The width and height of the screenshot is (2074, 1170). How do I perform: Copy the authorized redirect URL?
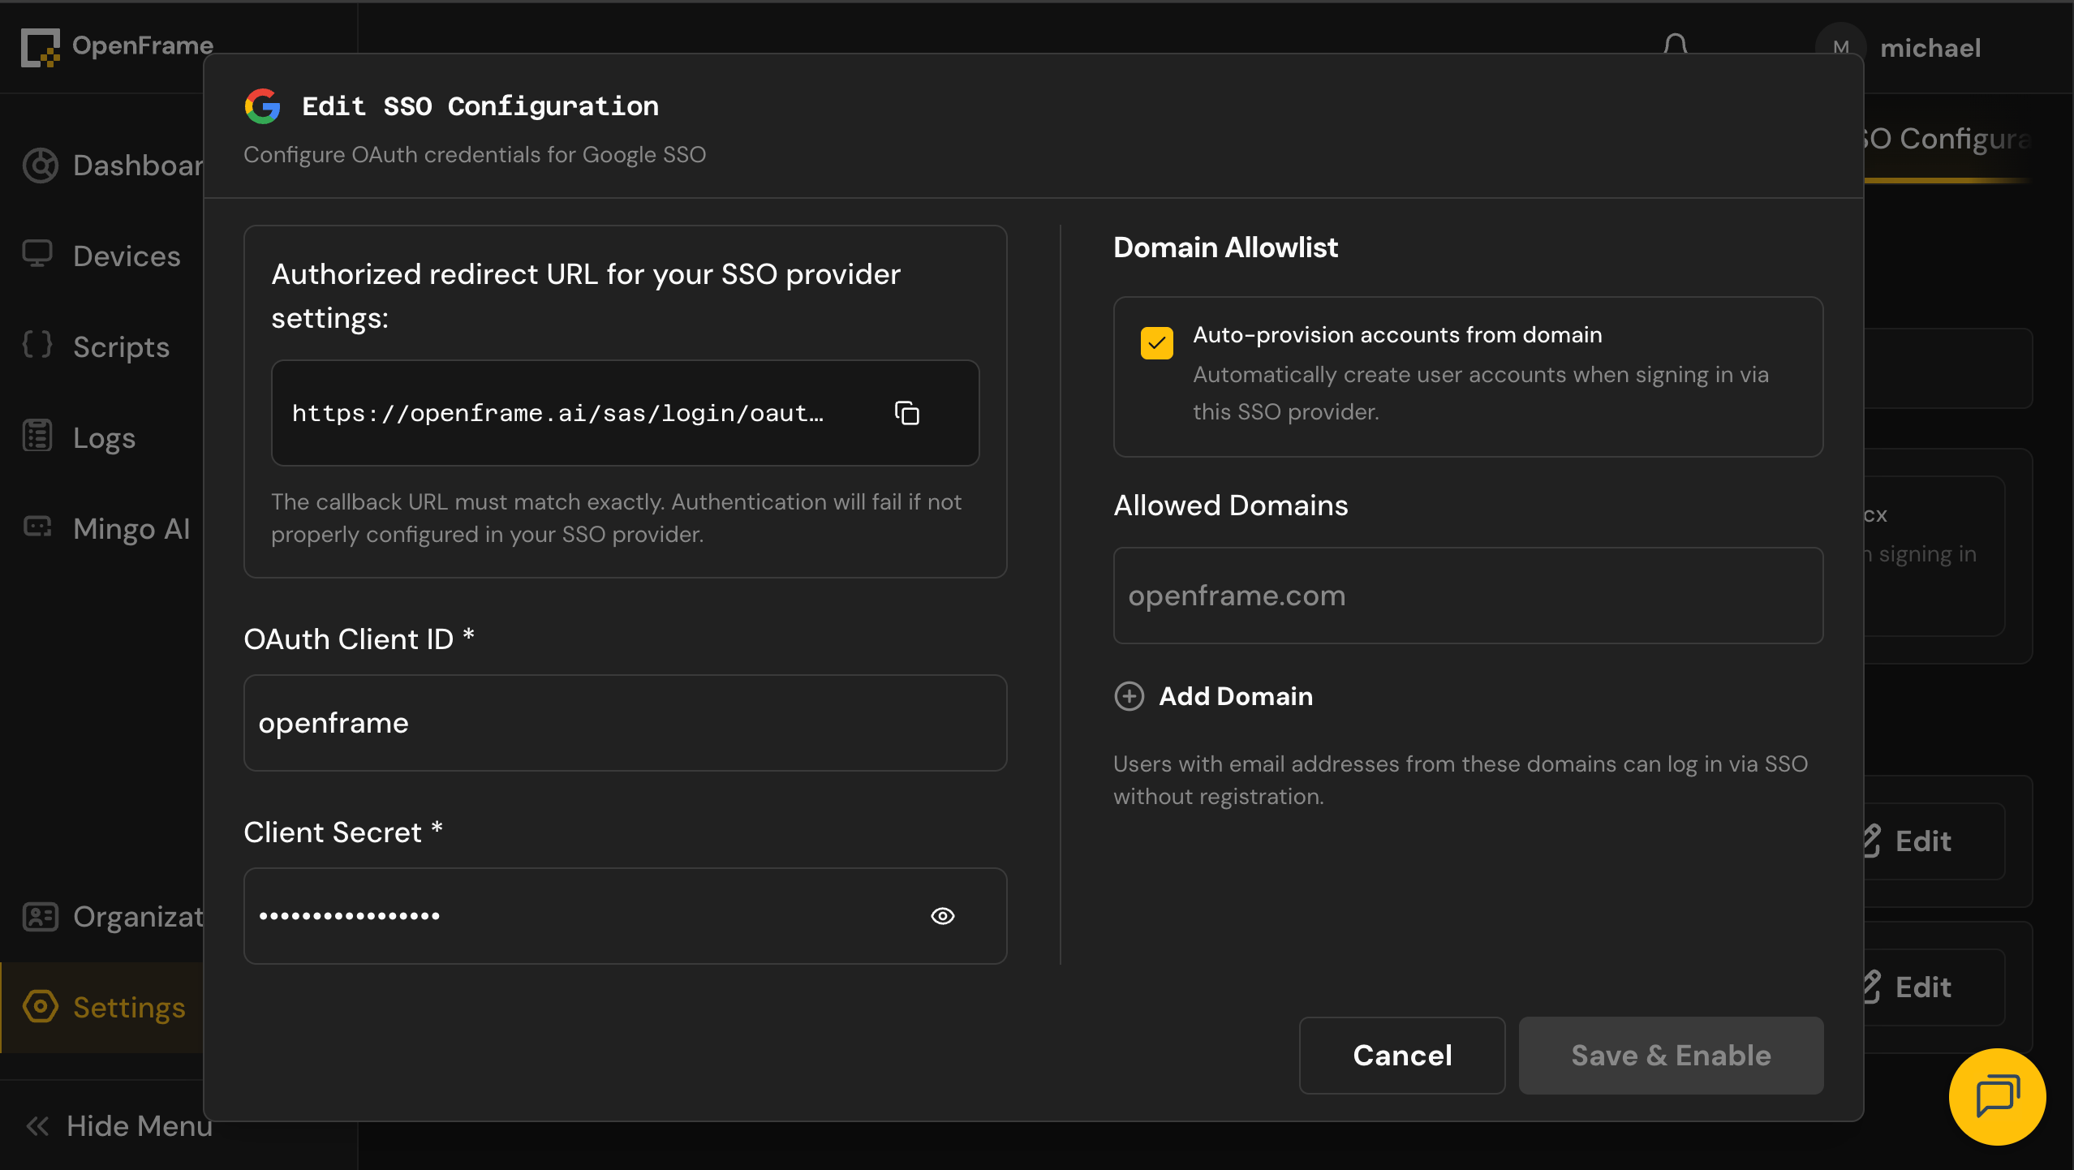point(906,413)
